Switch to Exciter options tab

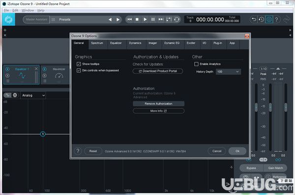click(191, 43)
